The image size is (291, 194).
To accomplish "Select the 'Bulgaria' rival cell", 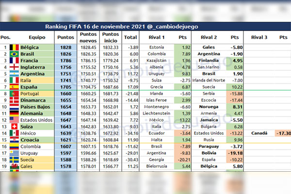I will coord(209,127).
